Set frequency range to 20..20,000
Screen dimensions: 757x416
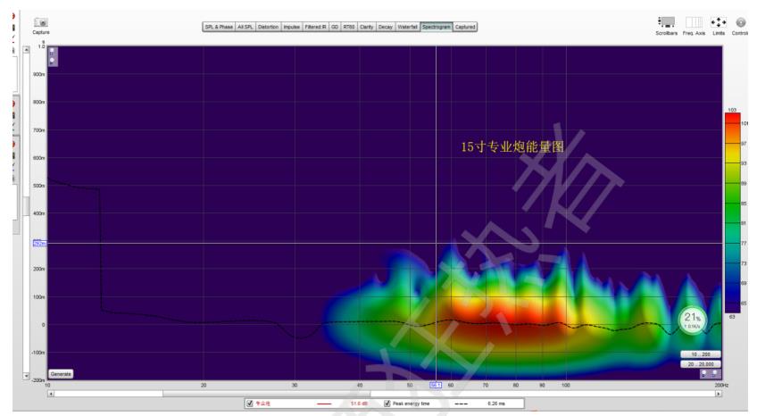tap(701, 364)
